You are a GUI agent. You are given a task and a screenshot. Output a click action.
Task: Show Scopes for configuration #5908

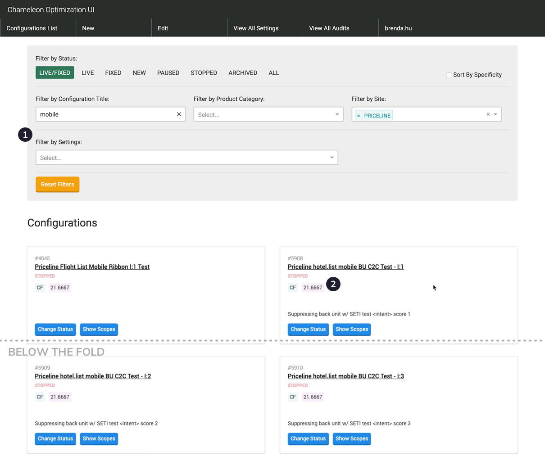pyautogui.click(x=352, y=329)
